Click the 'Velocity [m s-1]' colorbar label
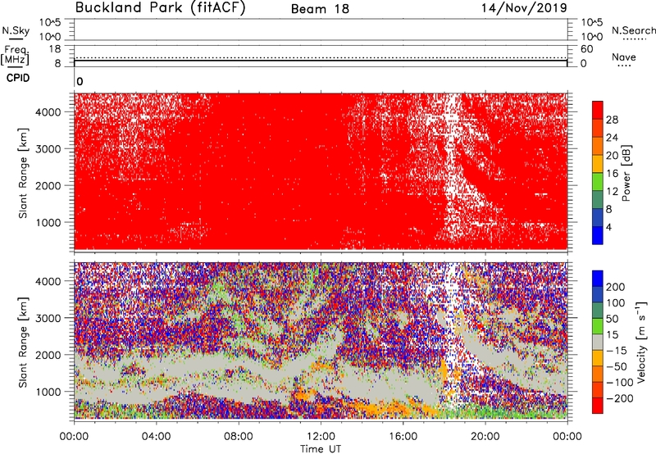 coord(641,343)
